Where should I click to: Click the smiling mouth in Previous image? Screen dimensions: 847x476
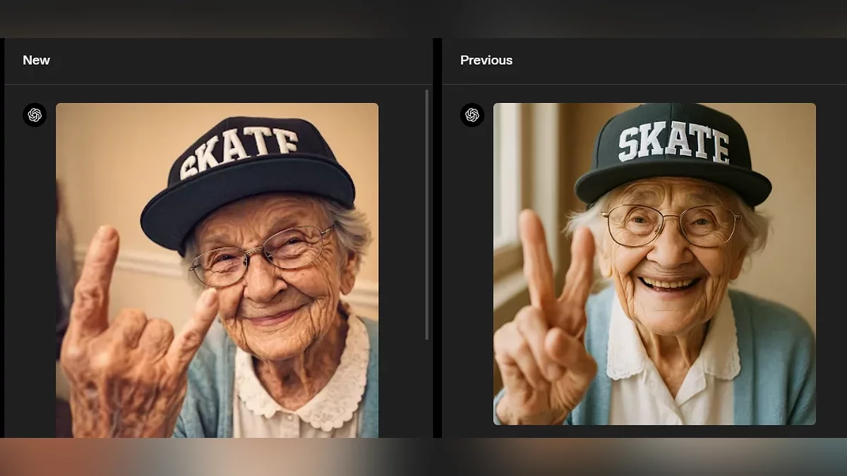(668, 283)
